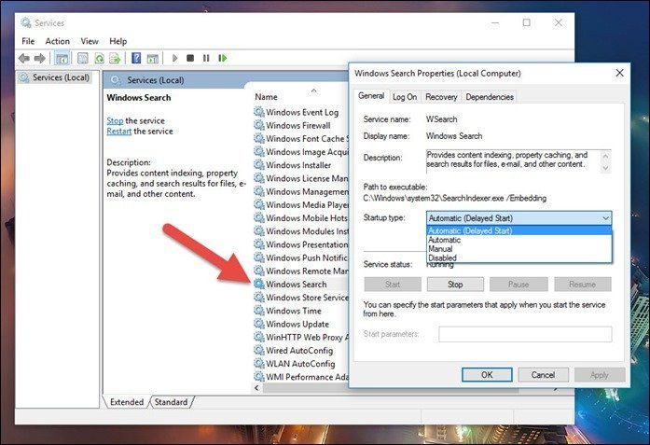Select the Windows Remote Management service row
Image resolution: width=650 pixels, height=445 pixels.
pyautogui.click(x=301, y=271)
